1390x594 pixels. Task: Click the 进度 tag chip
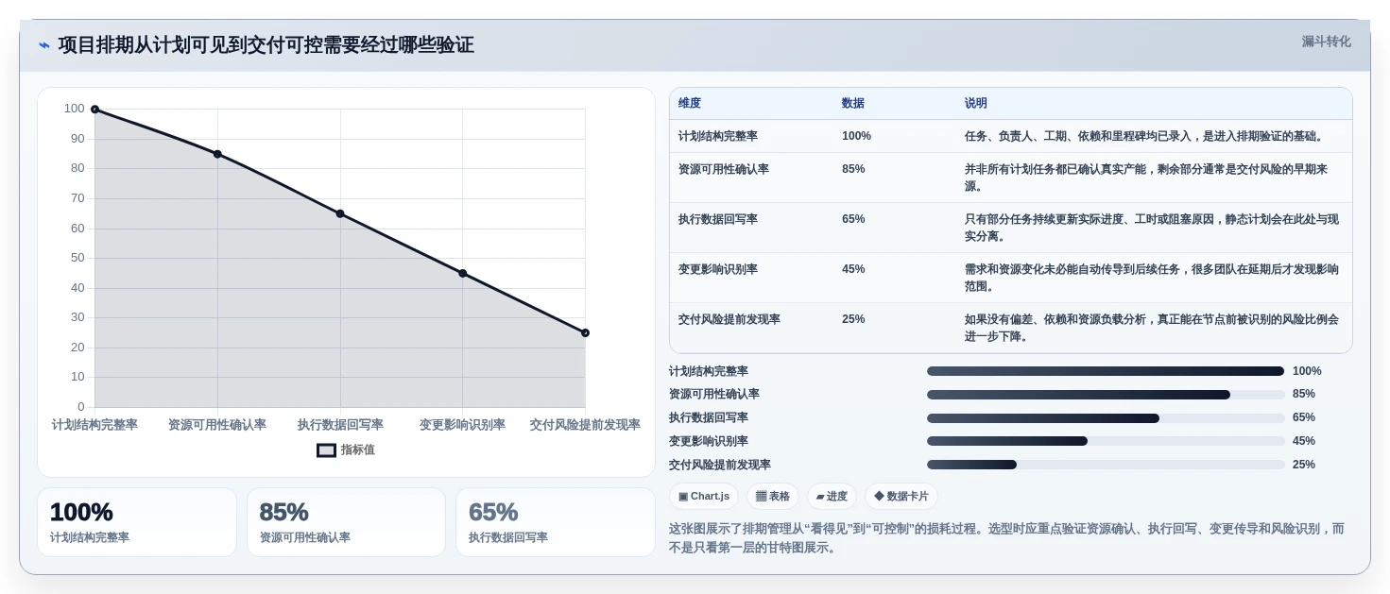(832, 497)
